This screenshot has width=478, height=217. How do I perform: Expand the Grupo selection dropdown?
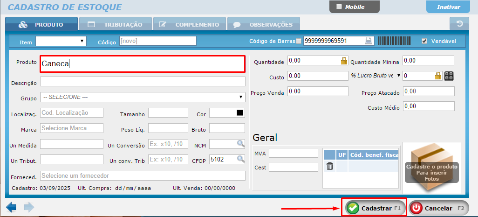(143, 97)
